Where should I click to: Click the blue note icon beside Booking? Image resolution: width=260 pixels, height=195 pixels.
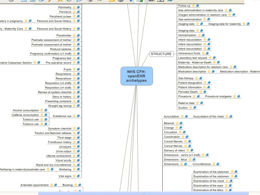[80, 185]
